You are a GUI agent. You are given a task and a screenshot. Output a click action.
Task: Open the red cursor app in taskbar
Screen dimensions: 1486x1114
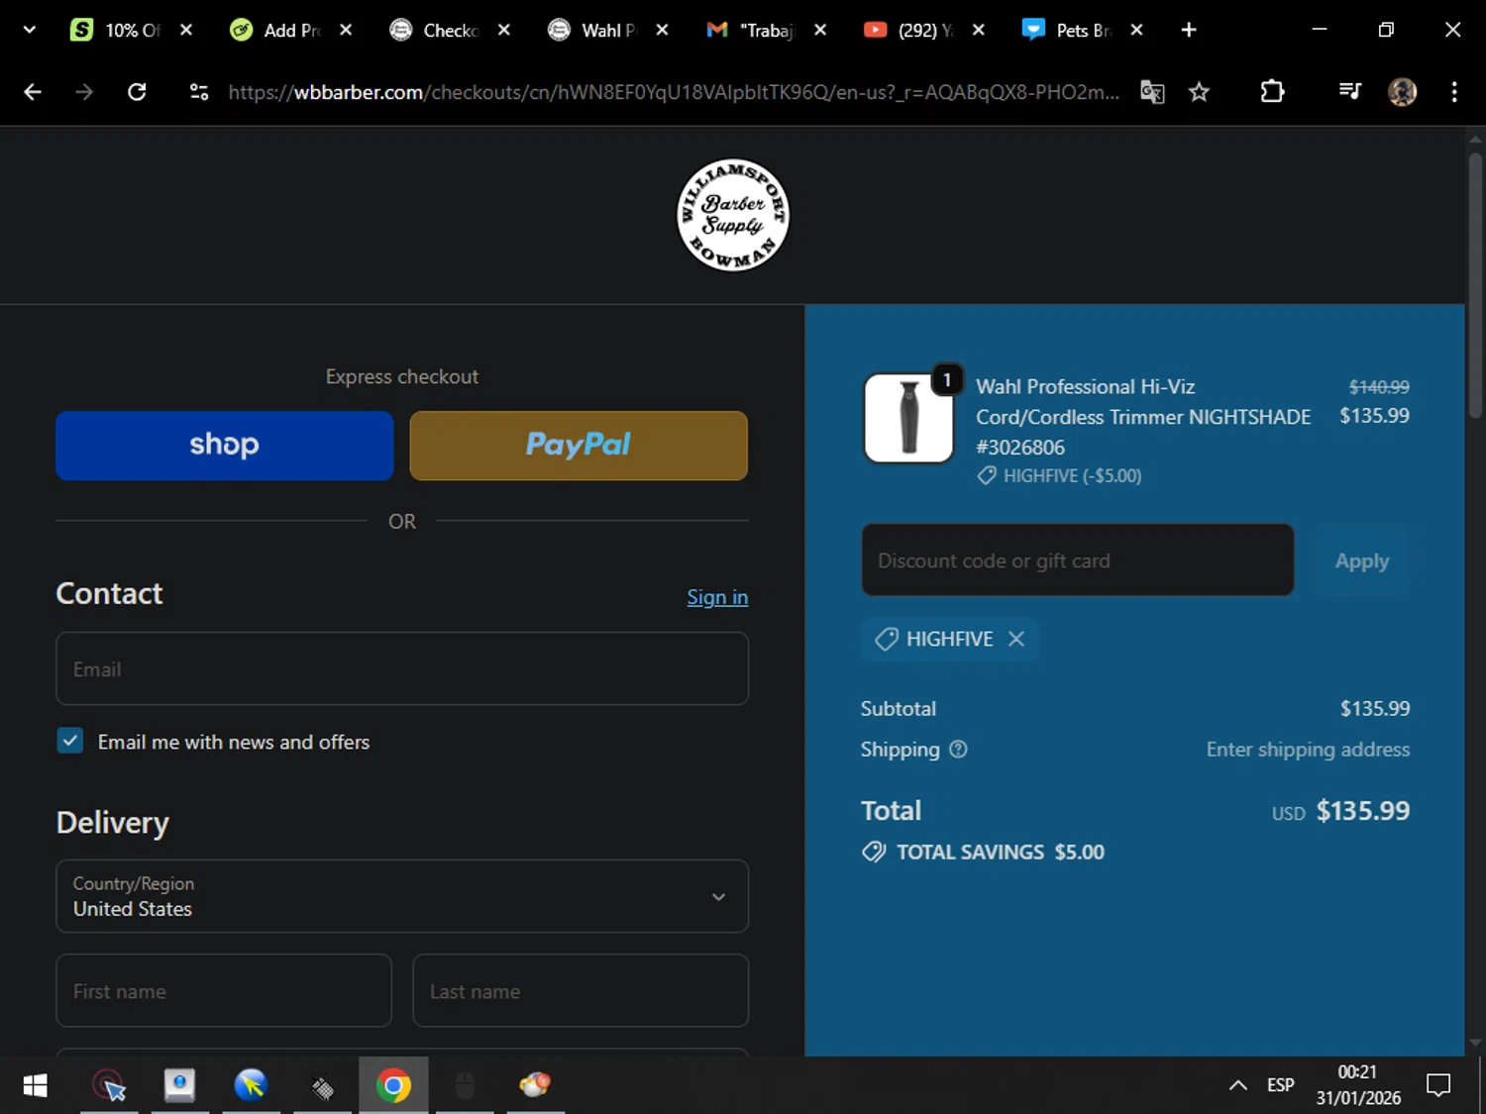coord(109,1085)
